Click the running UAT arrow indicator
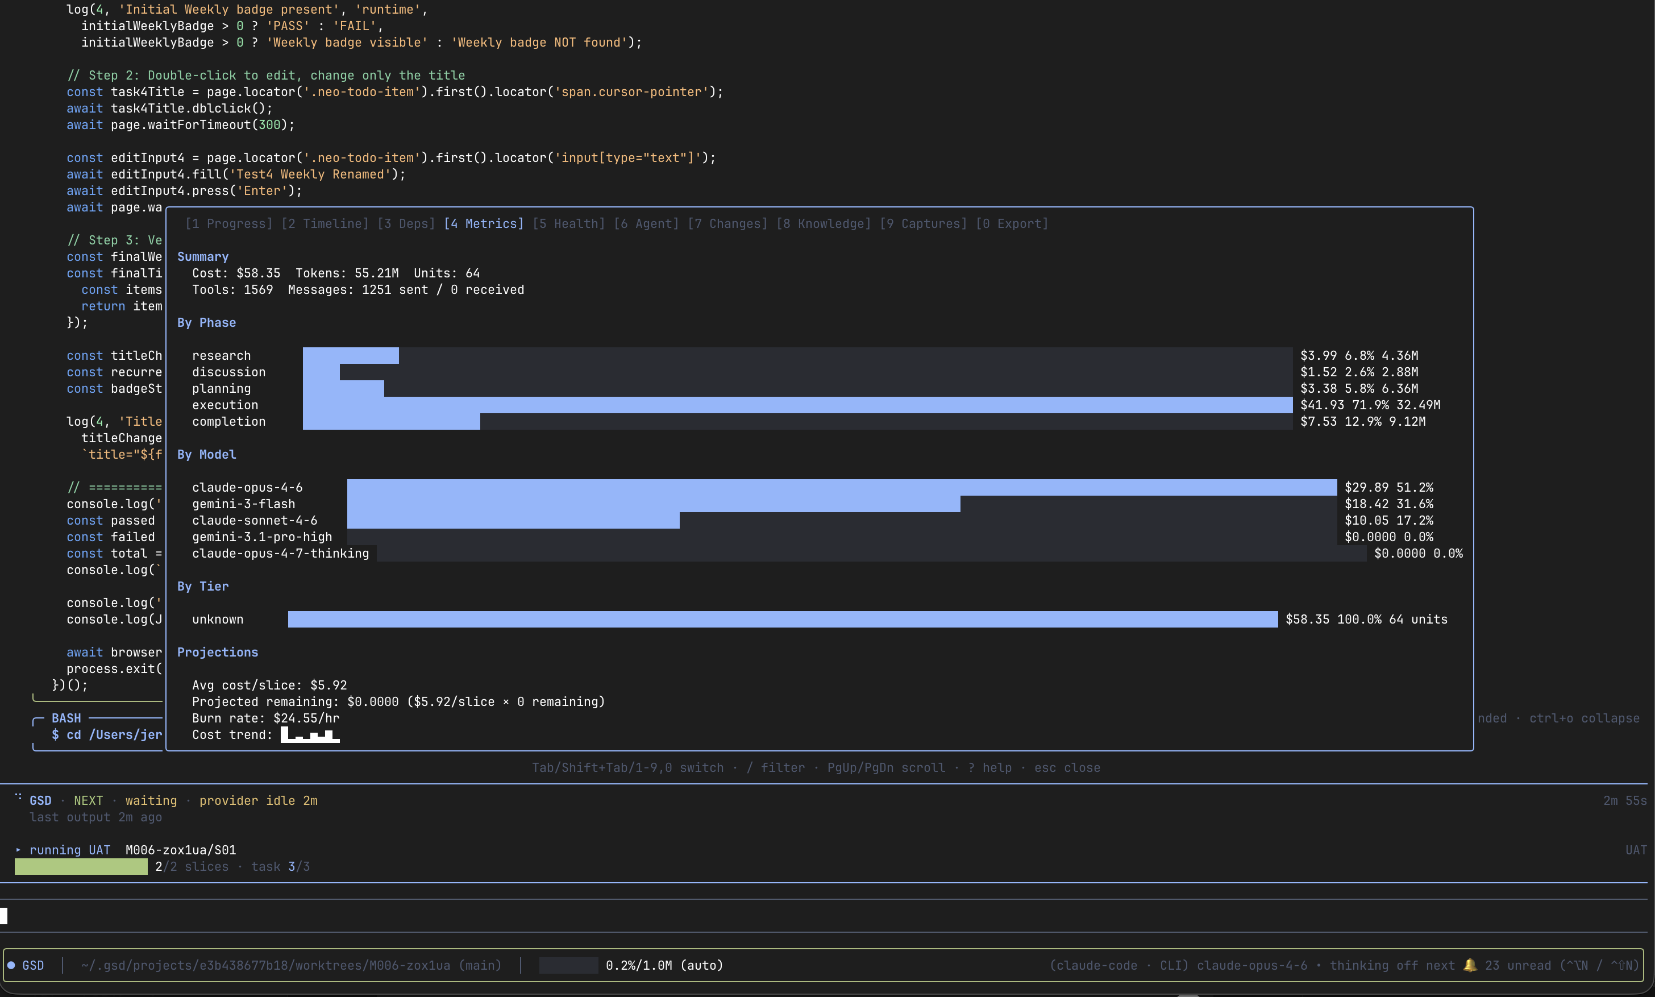Screen dimensions: 1655x997 [x=18, y=850]
